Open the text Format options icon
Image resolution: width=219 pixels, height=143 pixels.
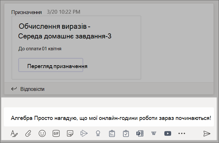click(14, 134)
